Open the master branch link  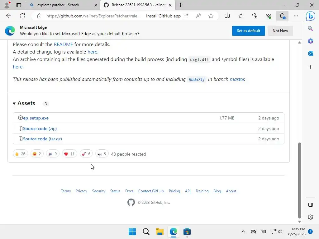pyautogui.click(x=237, y=79)
